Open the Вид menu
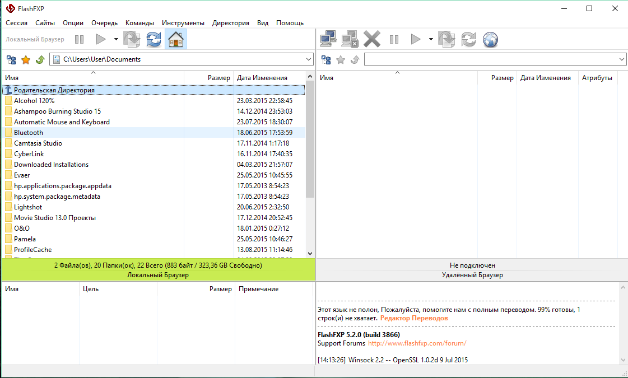 click(x=263, y=23)
